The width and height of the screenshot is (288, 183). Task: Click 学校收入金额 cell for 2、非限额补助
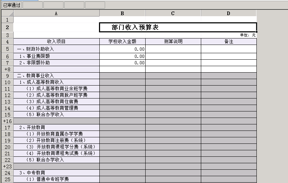coord(122,63)
